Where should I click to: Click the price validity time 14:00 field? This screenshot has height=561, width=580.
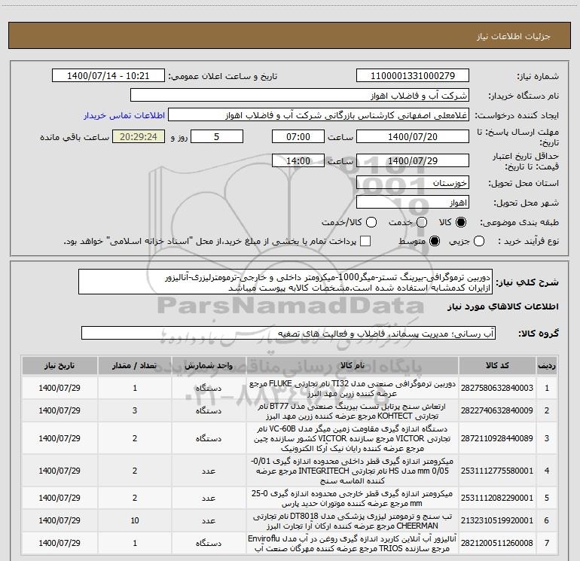coord(298,161)
